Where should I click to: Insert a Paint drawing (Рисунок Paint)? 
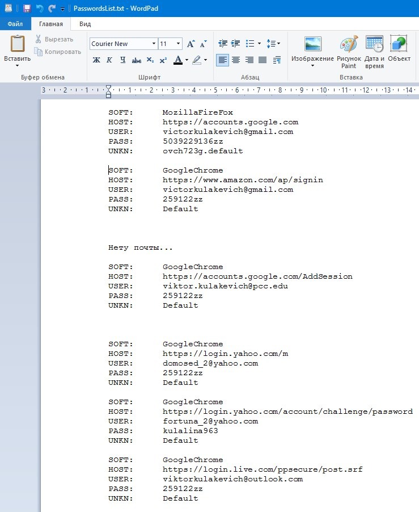pyautogui.click(x=349, y=52)
